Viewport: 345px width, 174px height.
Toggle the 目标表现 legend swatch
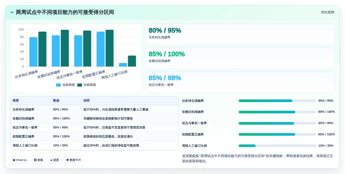(x=80, y=85)
